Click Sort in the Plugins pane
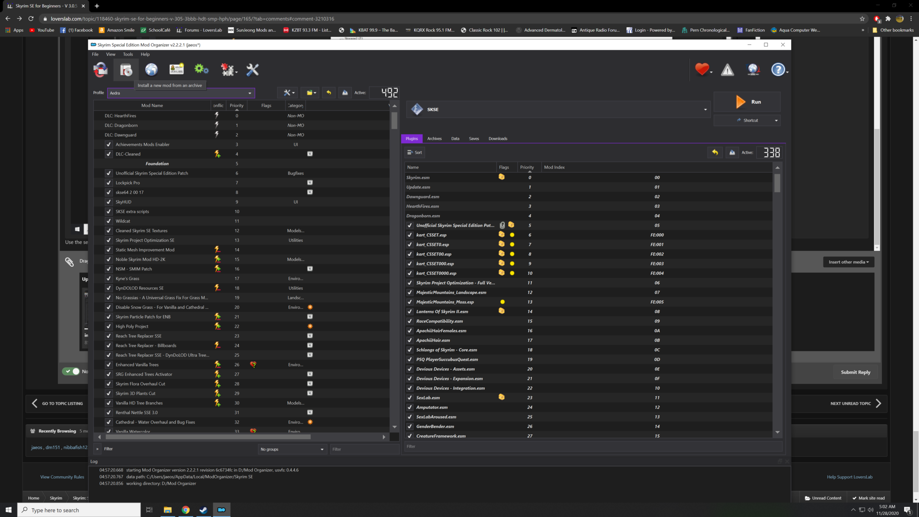919x517 pixels. (415, 153)
